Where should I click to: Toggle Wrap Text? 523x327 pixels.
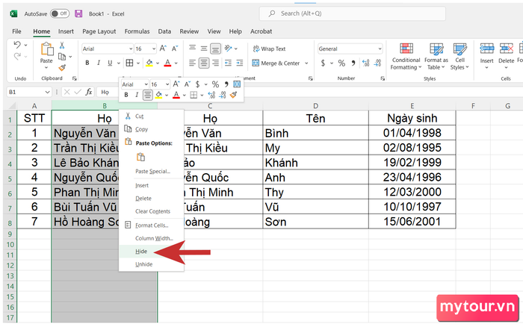tap(269, 49)
